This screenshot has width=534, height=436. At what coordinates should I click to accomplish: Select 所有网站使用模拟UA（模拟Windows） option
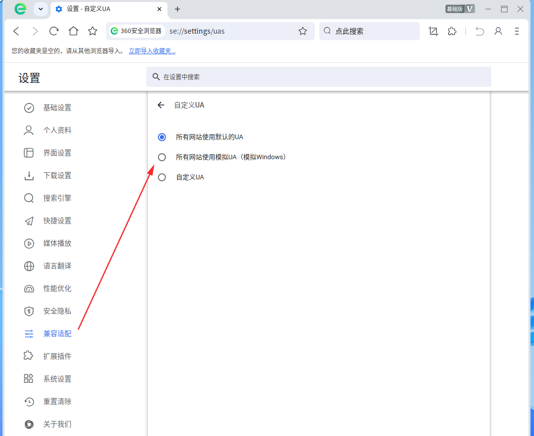click(162, 157)
